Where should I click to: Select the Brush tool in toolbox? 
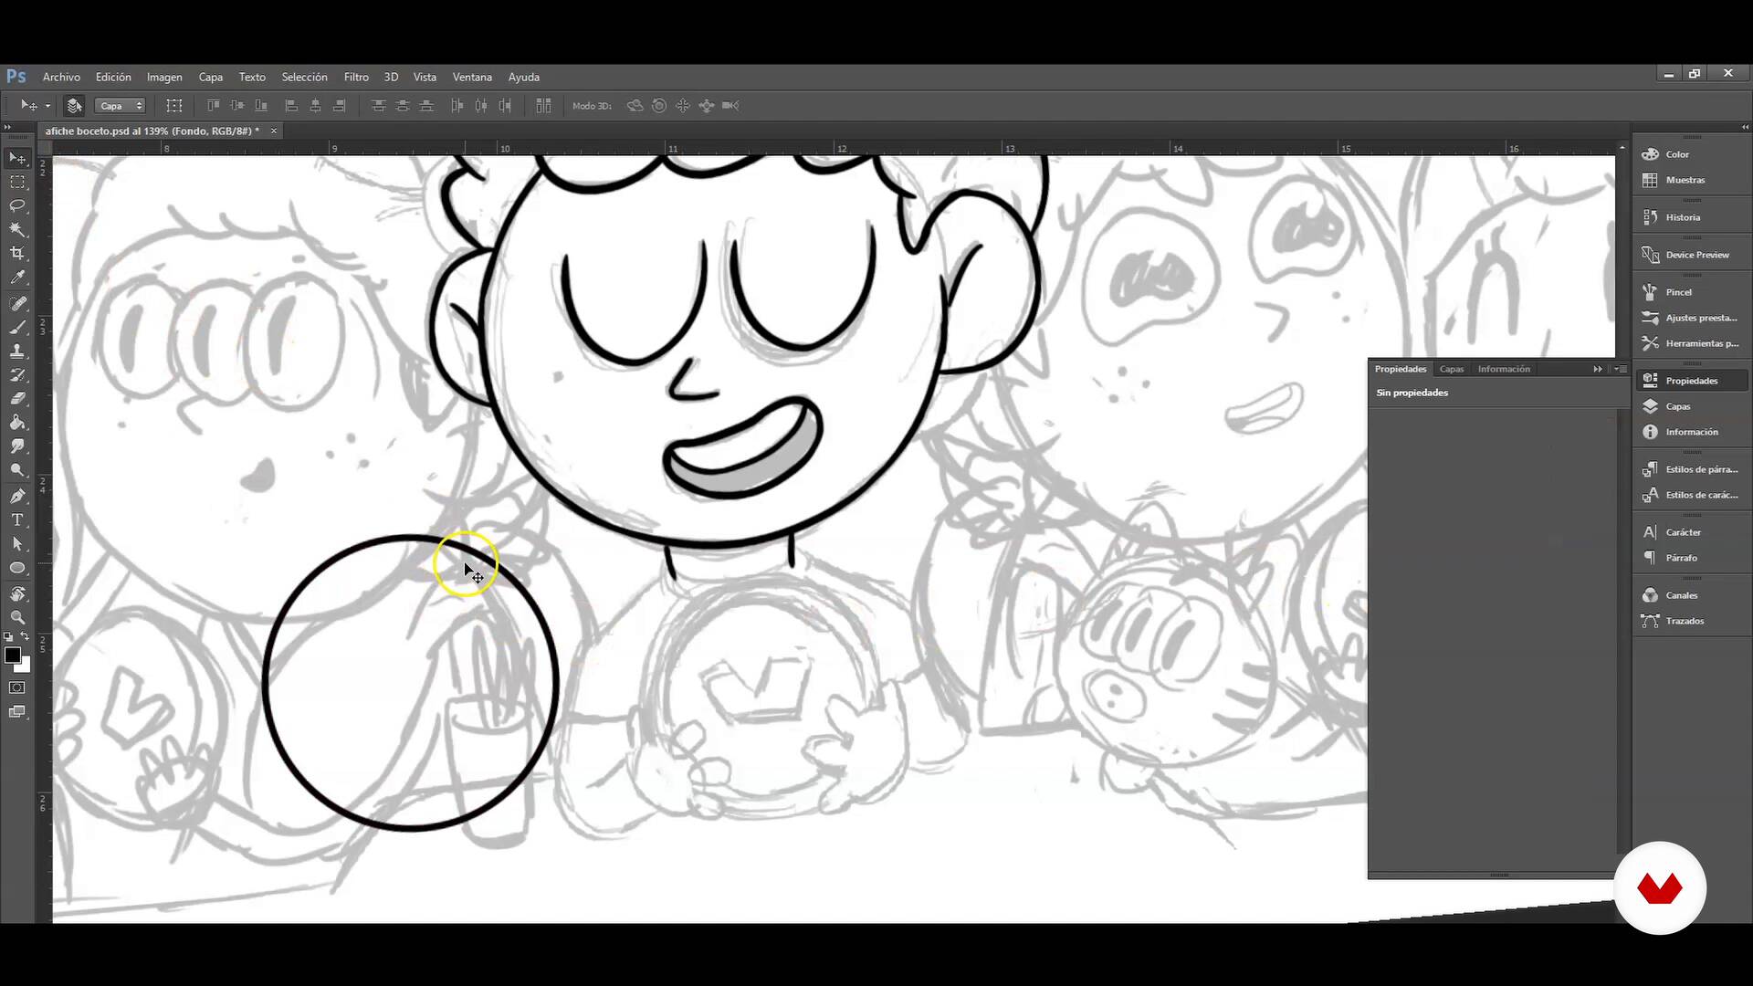pos(17,327)
